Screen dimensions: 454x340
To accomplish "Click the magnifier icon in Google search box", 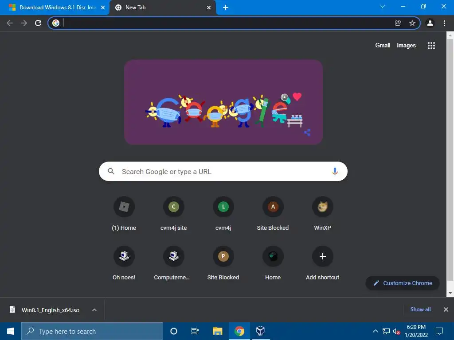I will (x=111, y=171).
